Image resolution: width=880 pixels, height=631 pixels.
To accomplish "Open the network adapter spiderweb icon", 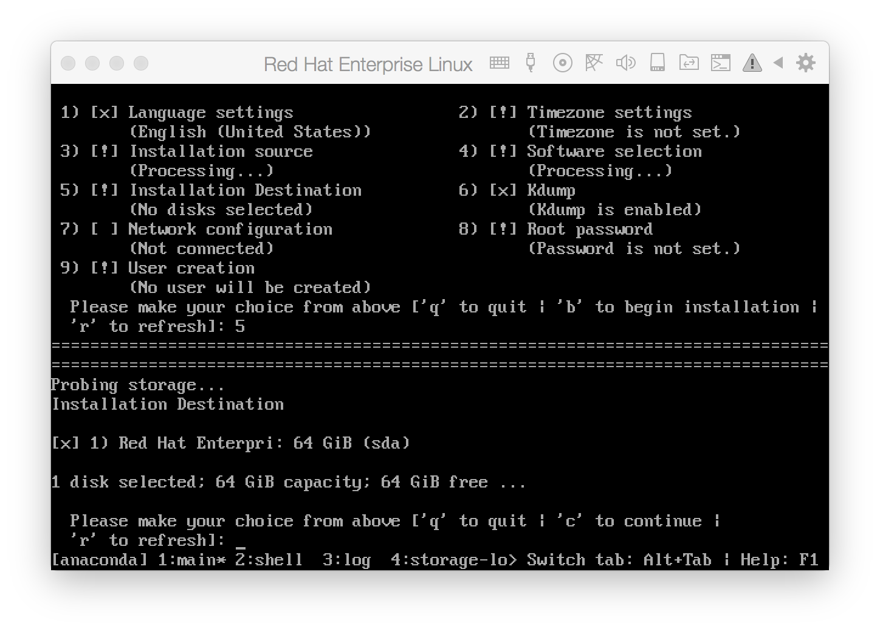I will [x=594, y=63].
